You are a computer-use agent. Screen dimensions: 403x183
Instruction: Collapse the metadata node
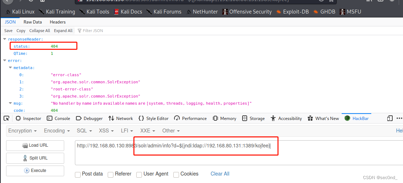pyautogui.click(x=10, y=68)
